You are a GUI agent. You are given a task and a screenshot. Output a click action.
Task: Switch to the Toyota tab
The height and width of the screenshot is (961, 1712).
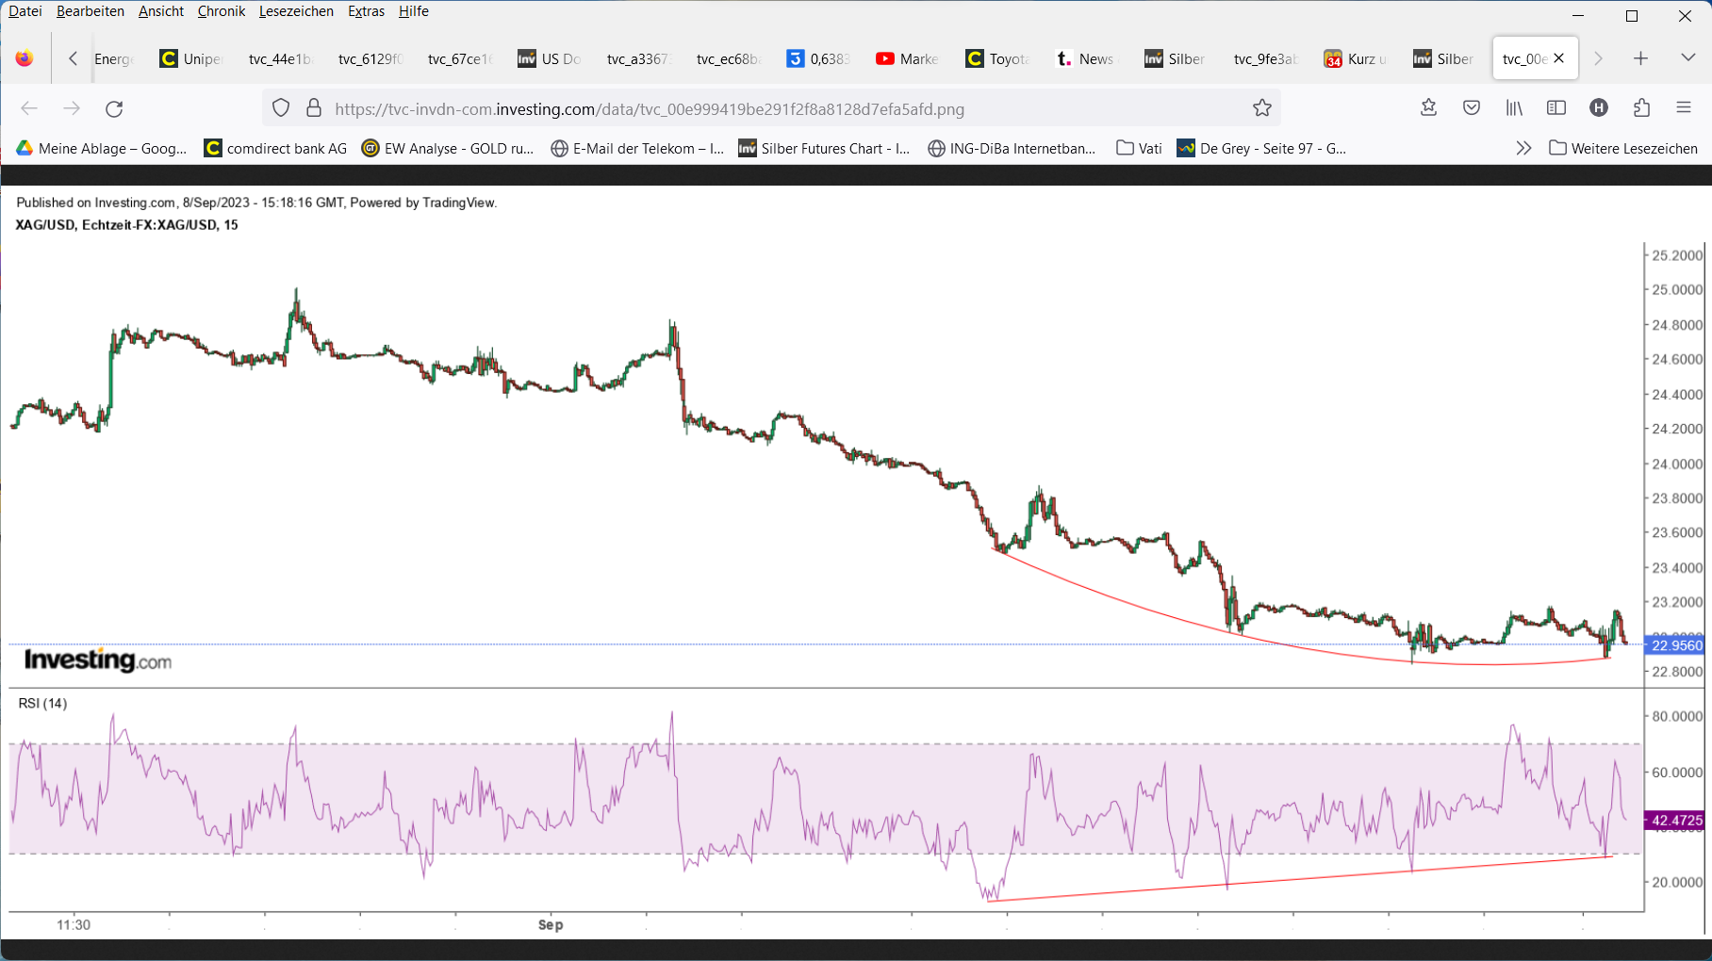(x=999, y=58)
